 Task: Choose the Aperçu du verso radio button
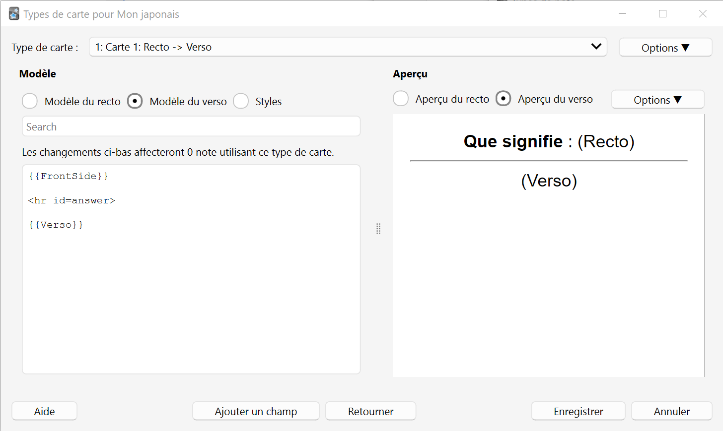pyautogui.click(x=503, y=99)
